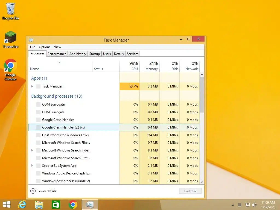Click the process list scrollbar thumb
The height and width of the screenshot is (210, 280).
pyautogui.click(x=202, y=95)
